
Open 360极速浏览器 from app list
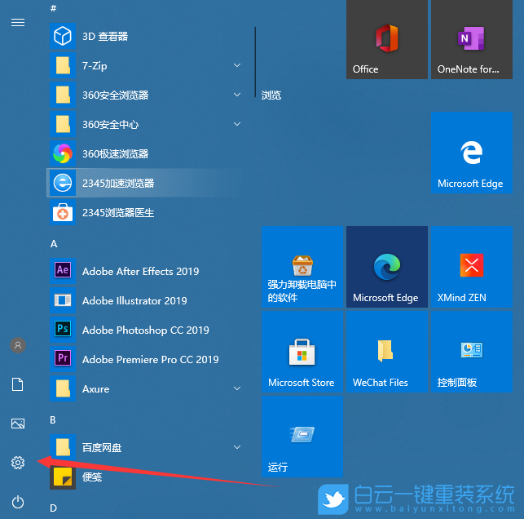point(145,154)
